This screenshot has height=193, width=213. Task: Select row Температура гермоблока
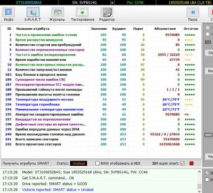point(101,104)
